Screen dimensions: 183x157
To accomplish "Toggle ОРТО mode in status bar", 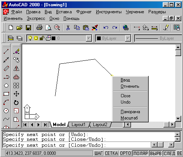I will [125, 153].
